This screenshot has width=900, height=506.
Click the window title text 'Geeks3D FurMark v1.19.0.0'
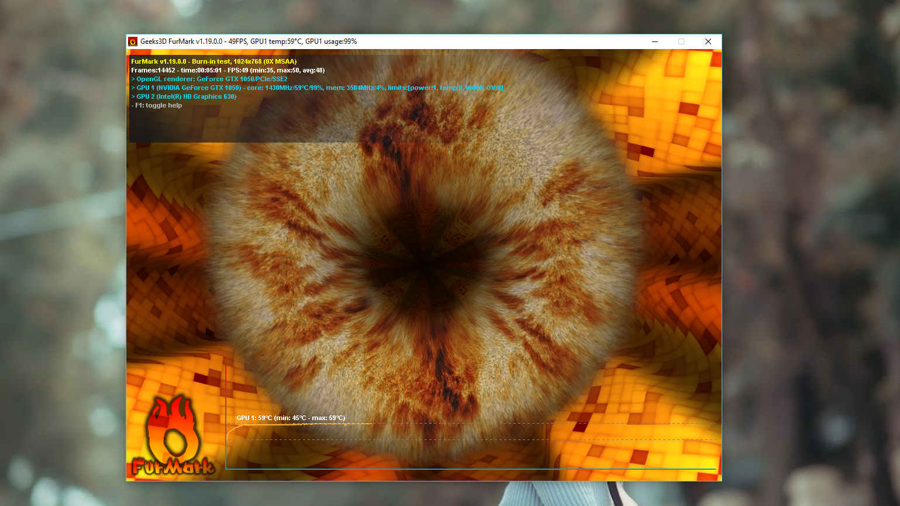click(x=181, y=41)
